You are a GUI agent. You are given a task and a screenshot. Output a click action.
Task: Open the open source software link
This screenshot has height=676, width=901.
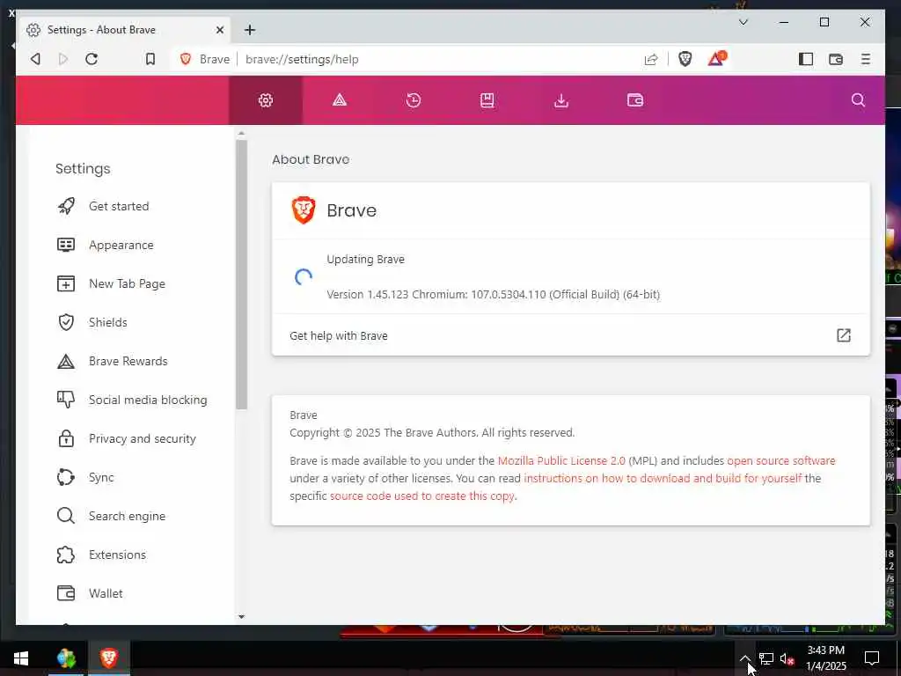(781, 460)
